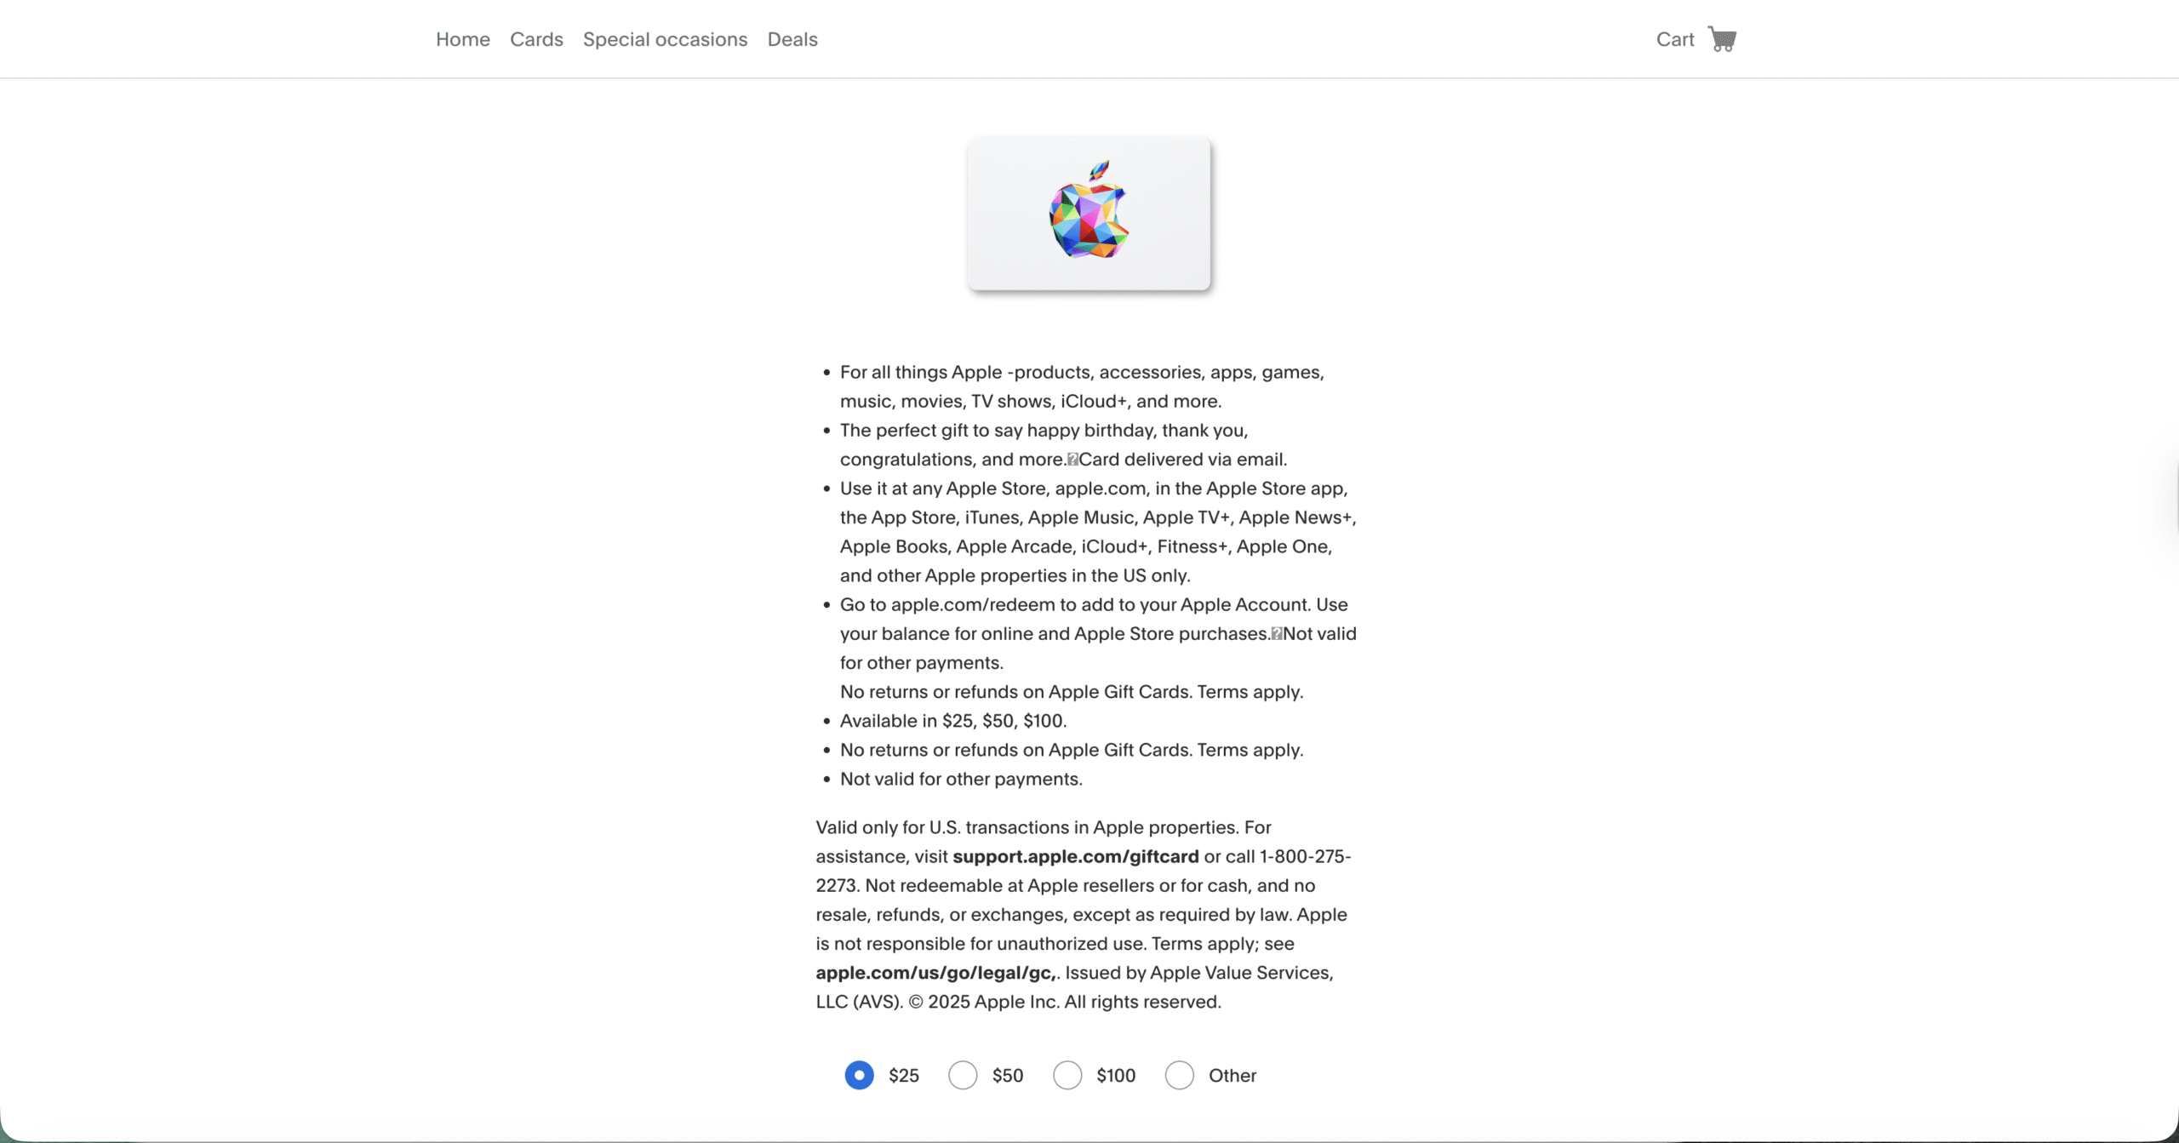
Task: Open the shopping cart icon
Action: coord(1722,39)
